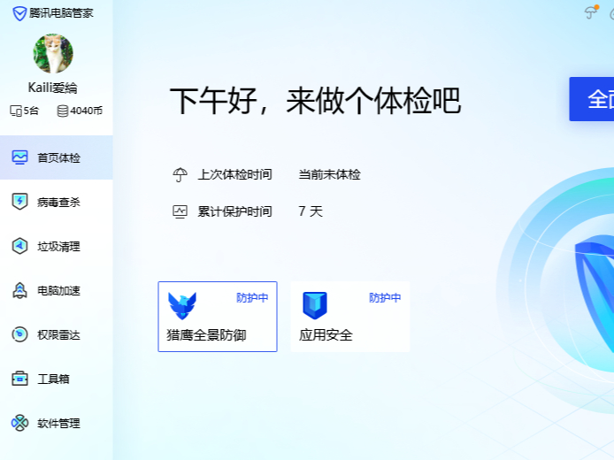Click the blue shield icon on the 应用安全 card
The height and width of the screenshot is (460, 614).
(x=315, y=305)
